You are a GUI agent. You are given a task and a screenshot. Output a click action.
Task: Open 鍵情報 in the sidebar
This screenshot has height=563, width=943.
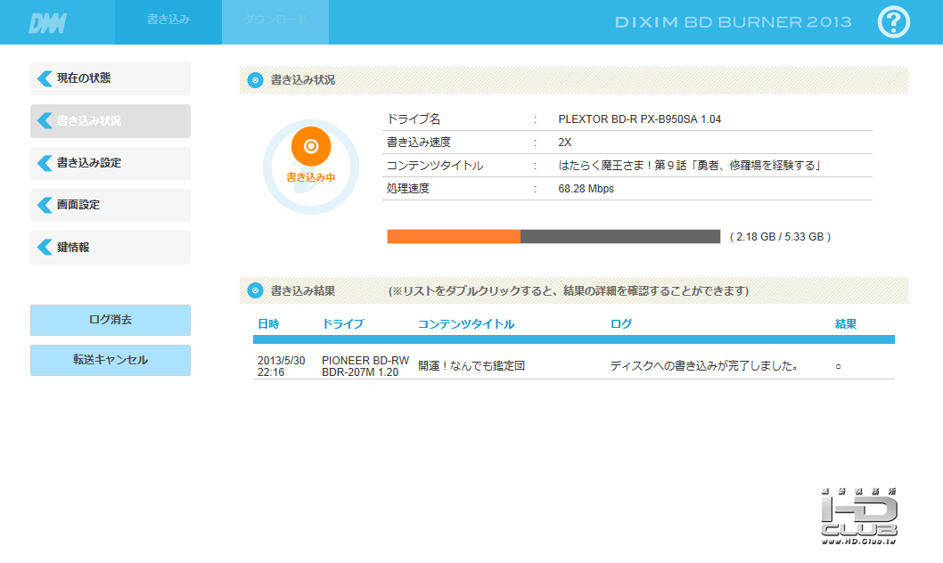(x=111, y=248)
